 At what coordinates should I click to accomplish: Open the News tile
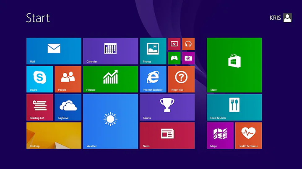pos(167,136)
